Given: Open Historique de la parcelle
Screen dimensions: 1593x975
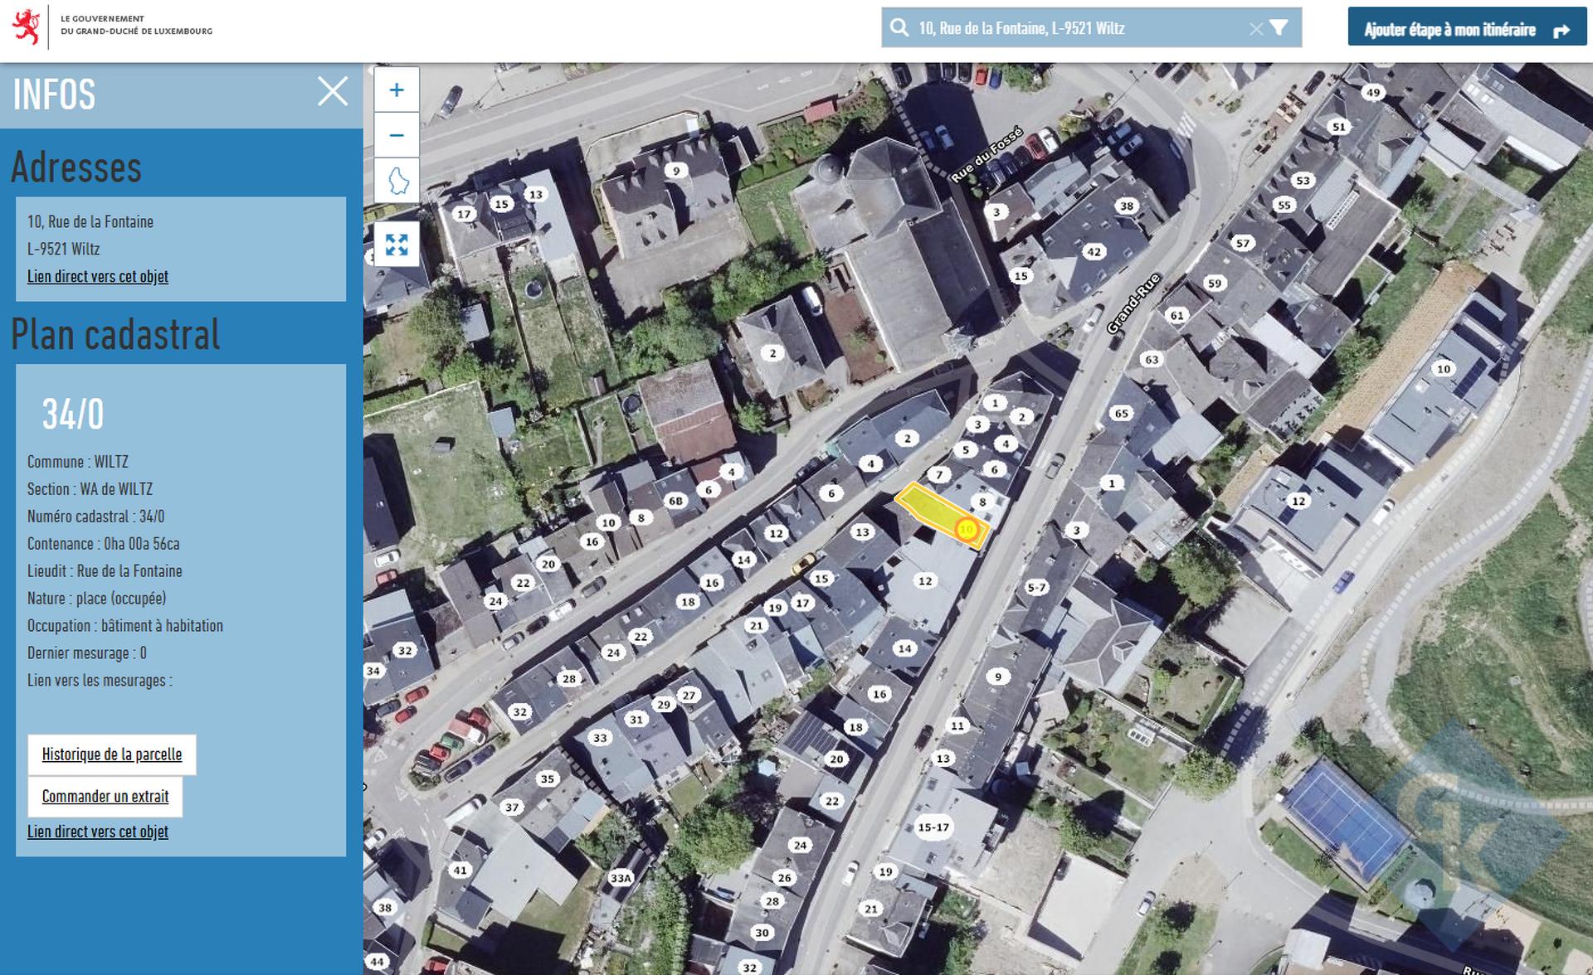Looking at the screenshot, I should (x=112, y=754).
